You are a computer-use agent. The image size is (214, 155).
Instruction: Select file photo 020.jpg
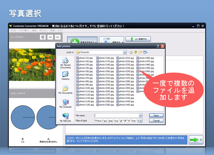[84, 61]
